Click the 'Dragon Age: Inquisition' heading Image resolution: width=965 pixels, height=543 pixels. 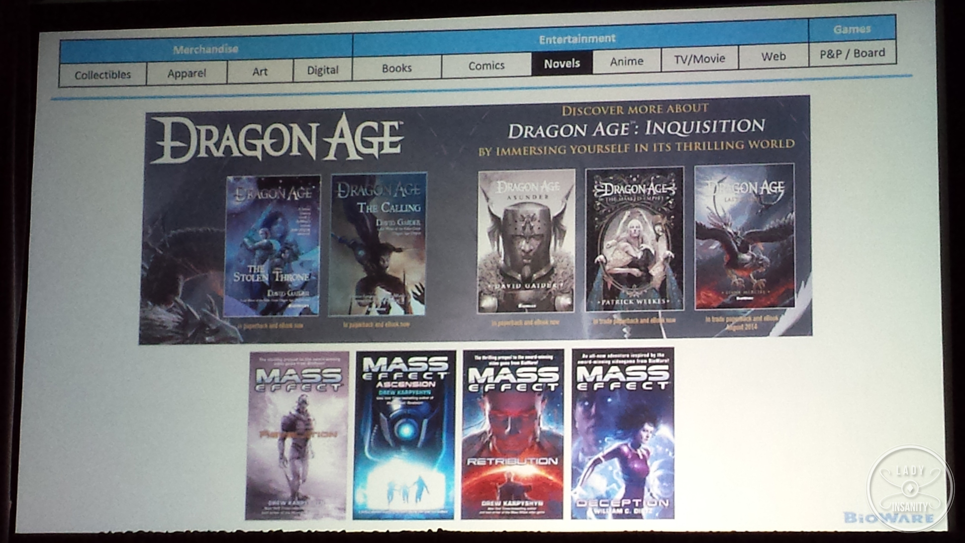click(636, 128)
